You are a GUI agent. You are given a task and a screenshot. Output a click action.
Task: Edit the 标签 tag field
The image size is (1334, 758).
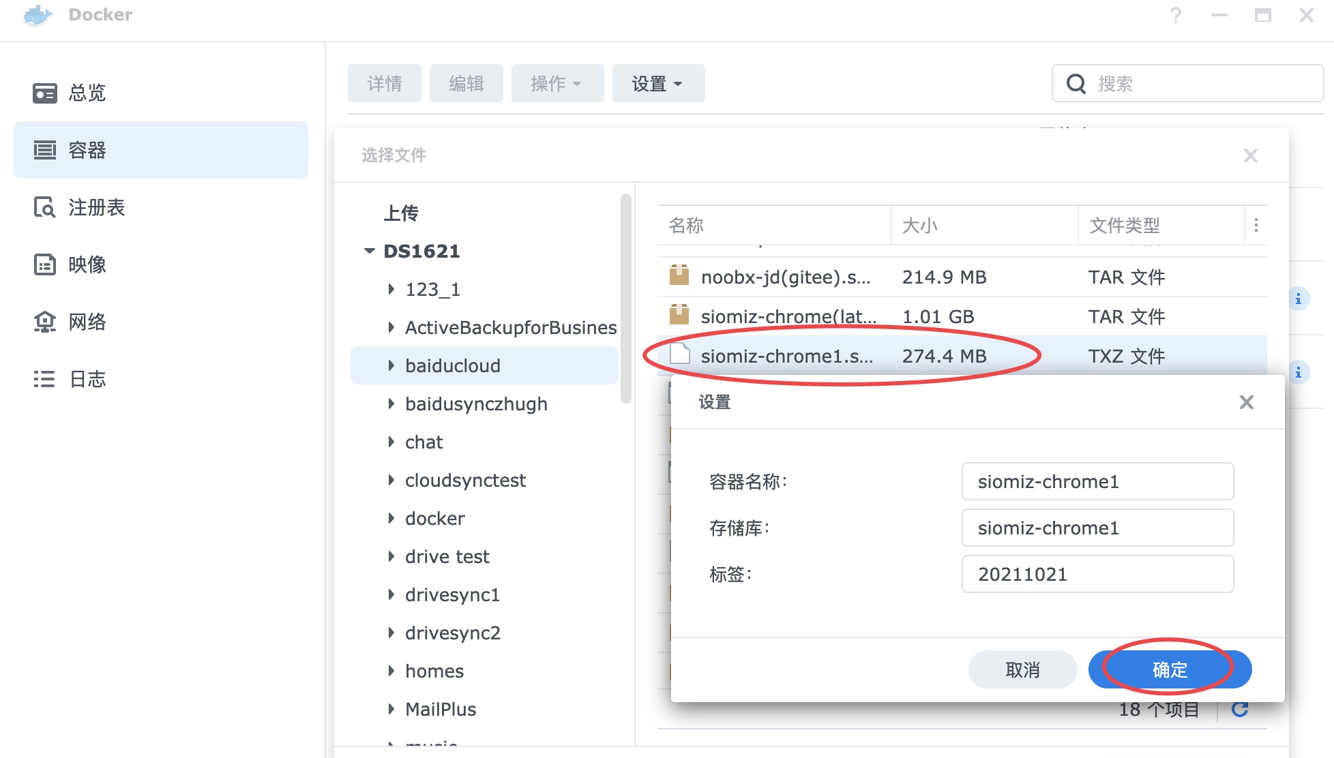[x=1097, y=574]
